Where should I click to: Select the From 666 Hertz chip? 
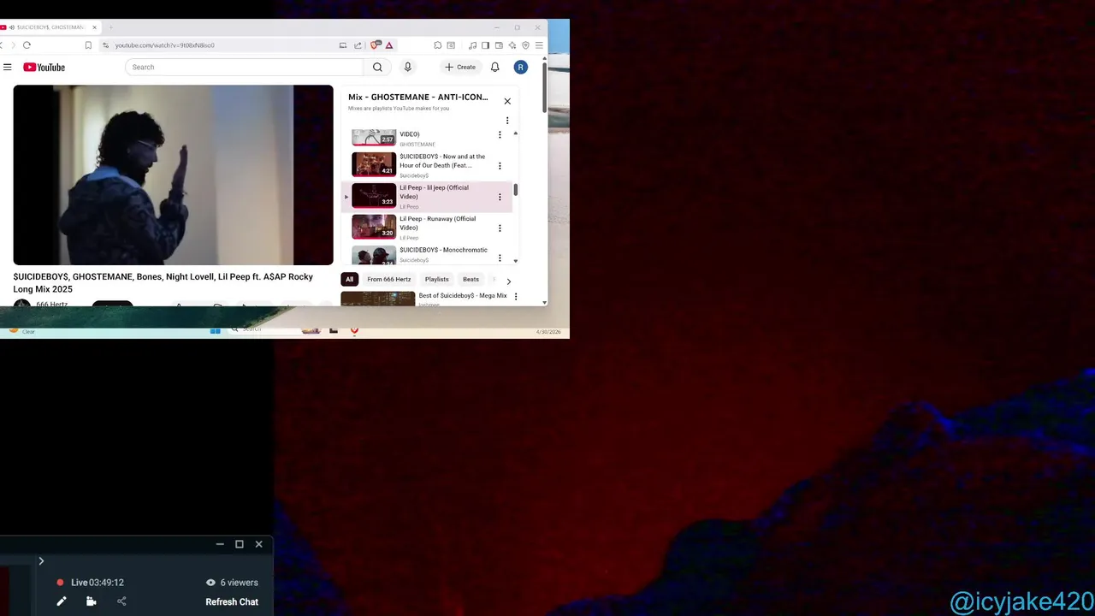tap(389, 279)
